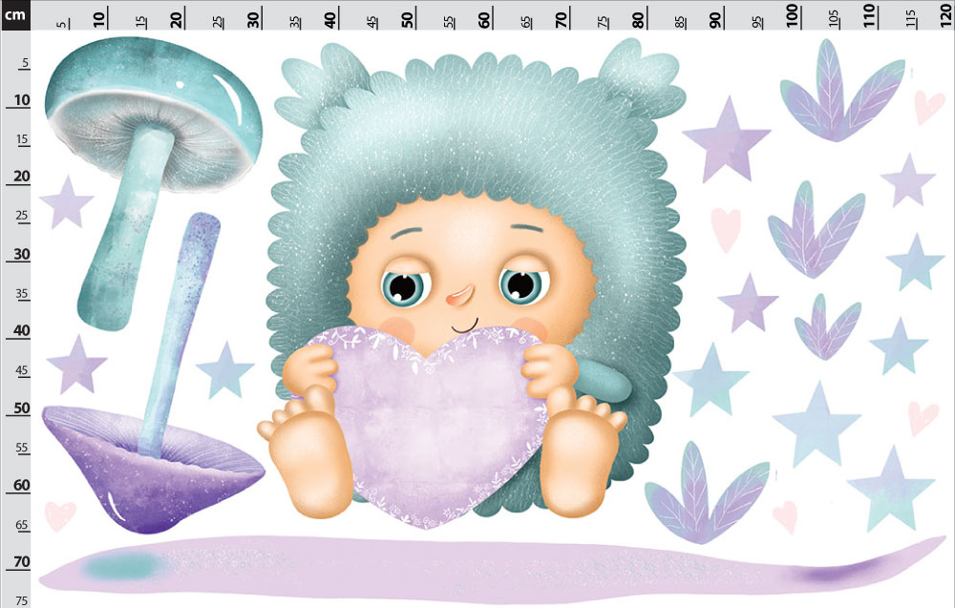Click the black "cm" unit label
The width and height of the screenshot is (955, 608).
pos(14,14)
